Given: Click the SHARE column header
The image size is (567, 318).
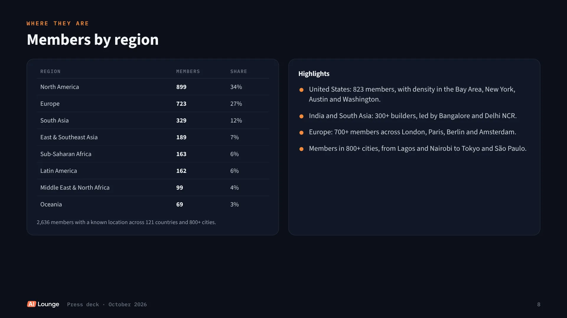Looking at the screenshot, I should (239, 72).
